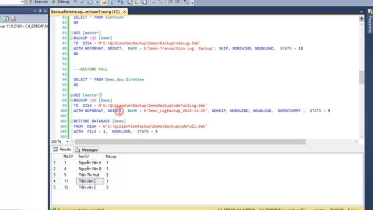Select MaSV cell with value 12

coord(69,187)
